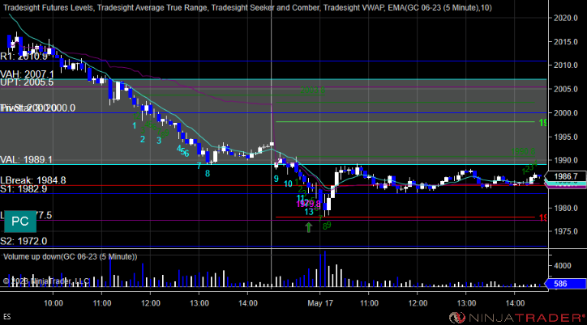
Task: Select the 2020.0 price axis label
Action: point(566,18)
